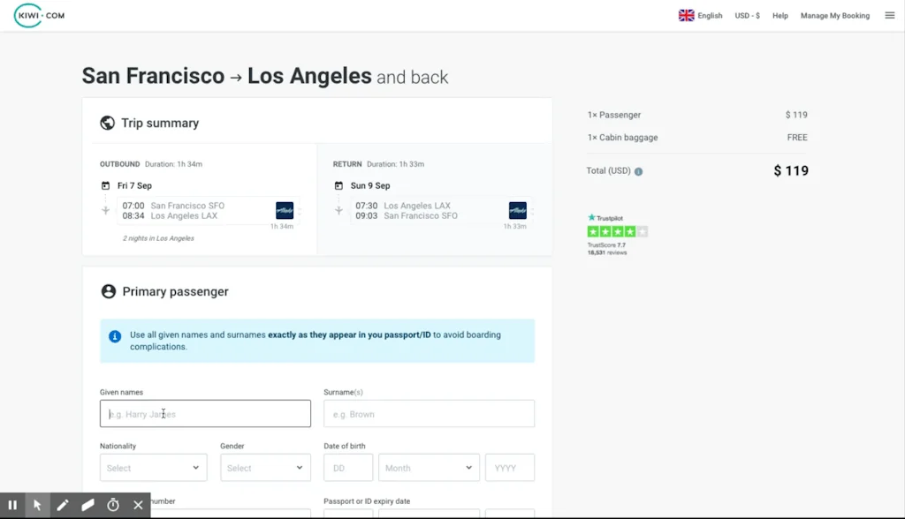
Task: Open the Help link
Action: coord(780,15)
